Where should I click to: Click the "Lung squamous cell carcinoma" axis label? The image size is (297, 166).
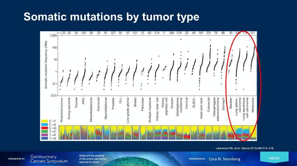245,109
